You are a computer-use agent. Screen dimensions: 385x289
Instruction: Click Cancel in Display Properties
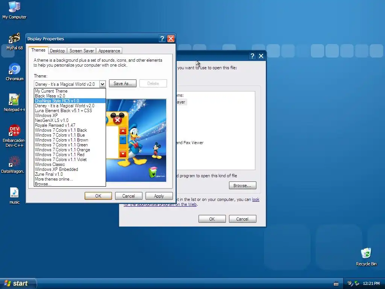129,196
